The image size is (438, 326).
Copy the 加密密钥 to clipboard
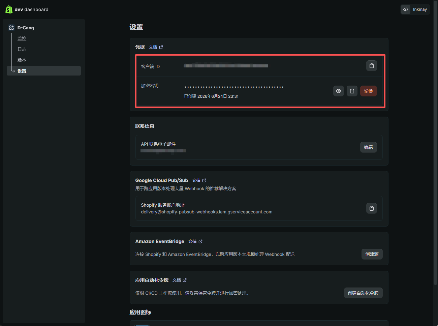point(352,91)
